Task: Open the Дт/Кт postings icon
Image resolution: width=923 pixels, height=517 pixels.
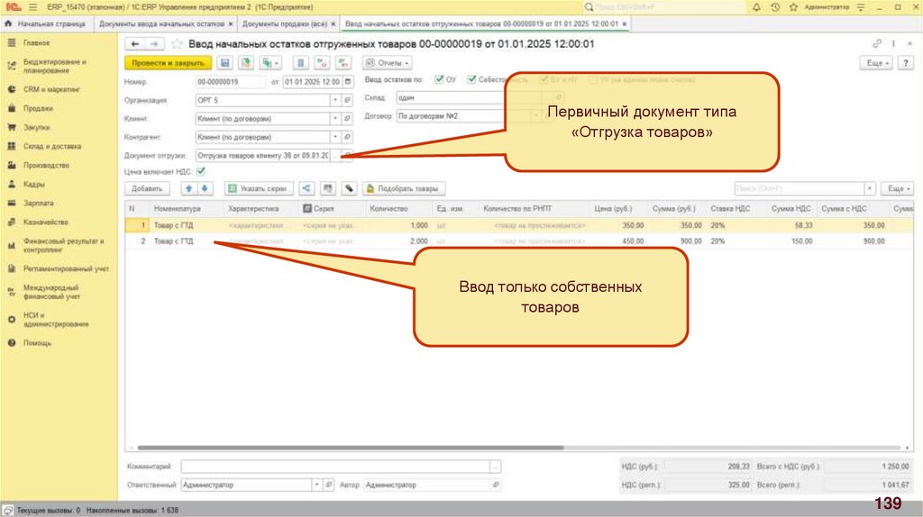Action: click(322, 63)
